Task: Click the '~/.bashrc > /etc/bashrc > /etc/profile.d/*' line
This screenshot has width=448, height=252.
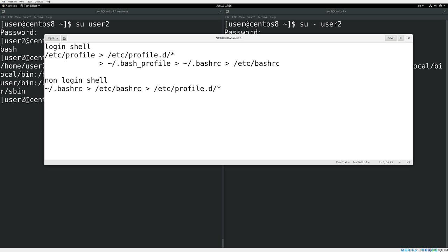Action: click(x=133, y=89)
